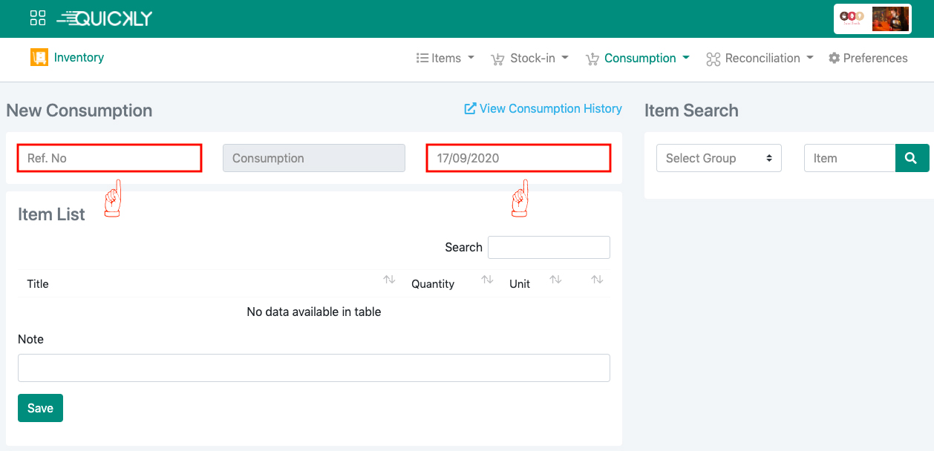The image size is (934, 451).
Task: Click the Preferences gear icon
Action: click(x=834, y=58)
